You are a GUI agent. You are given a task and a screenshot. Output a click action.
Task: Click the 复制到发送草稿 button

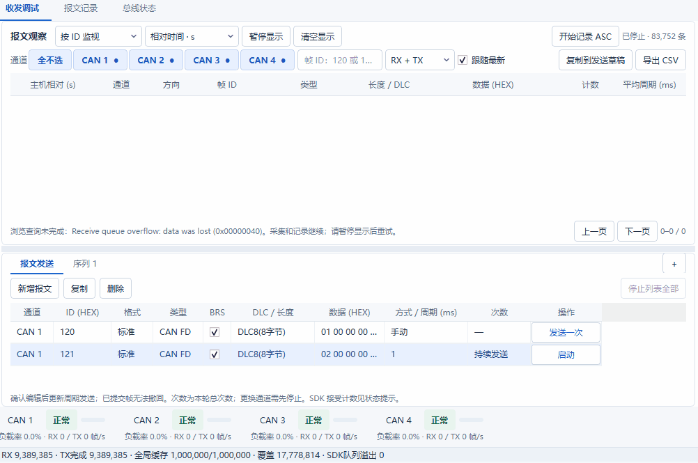coord(595,60)
